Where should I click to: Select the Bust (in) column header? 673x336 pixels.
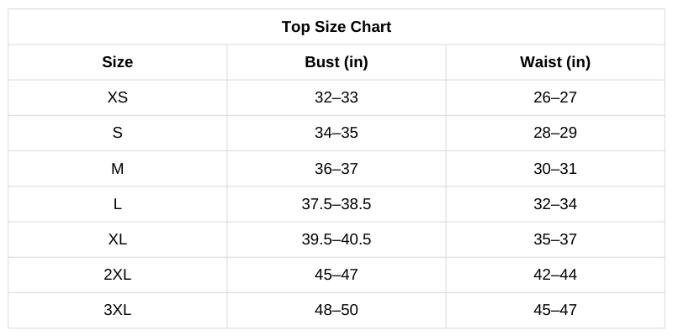coord(336,62)
